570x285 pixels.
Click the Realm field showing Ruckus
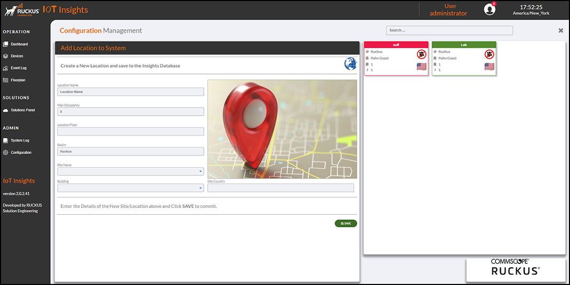[x=130, y=151]
